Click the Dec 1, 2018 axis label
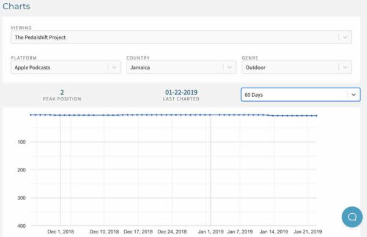 pyautogui.click(x=61, y=232)
